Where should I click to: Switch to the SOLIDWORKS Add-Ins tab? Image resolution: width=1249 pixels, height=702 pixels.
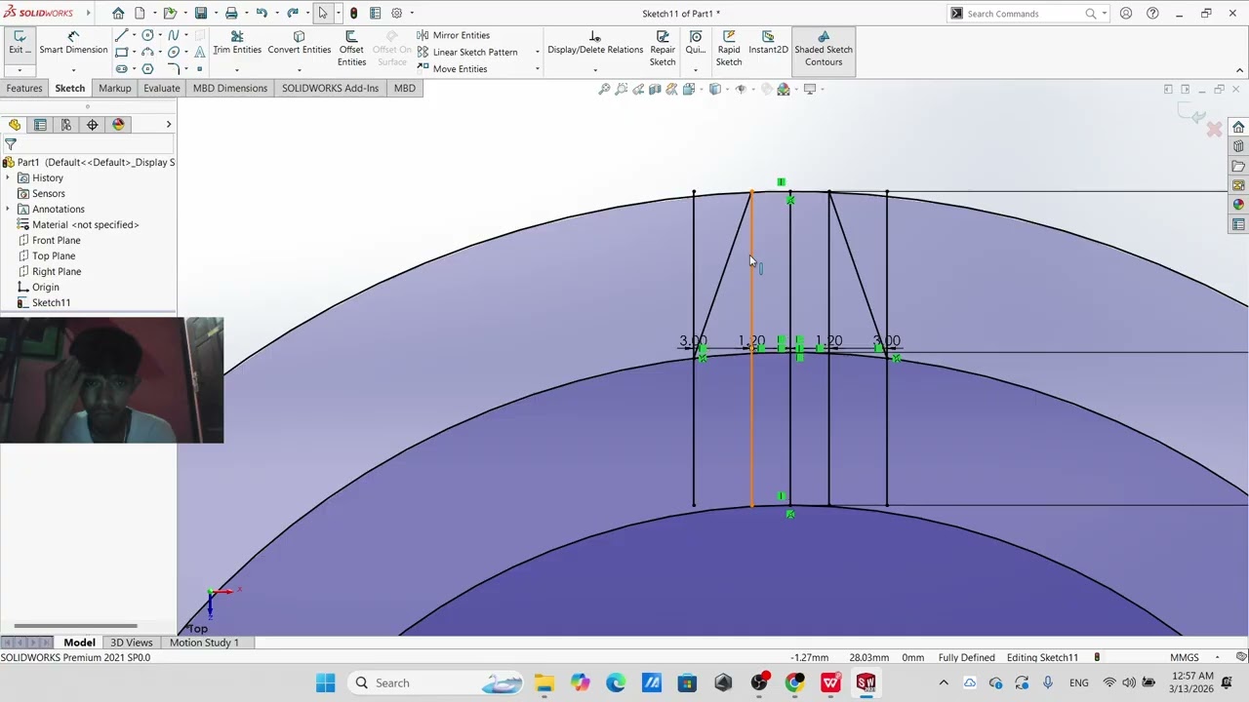330,89
